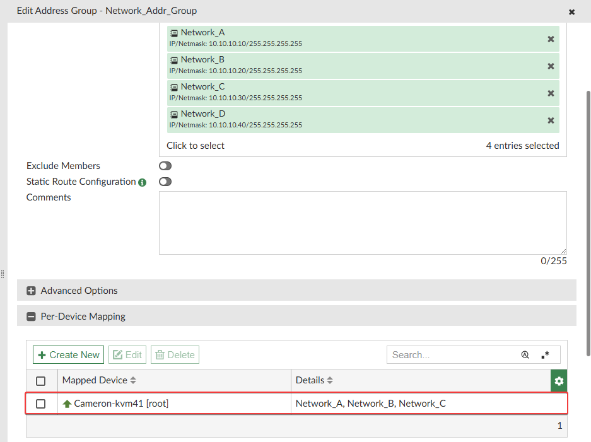
Task: Select the Network_D member entry
Action: tap(363, 120)
